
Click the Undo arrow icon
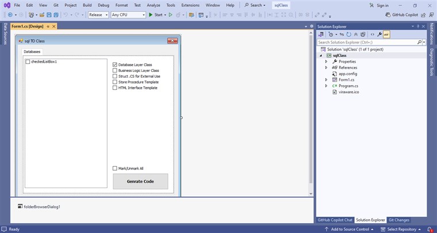pyautogui.click(x=66, y=15)
